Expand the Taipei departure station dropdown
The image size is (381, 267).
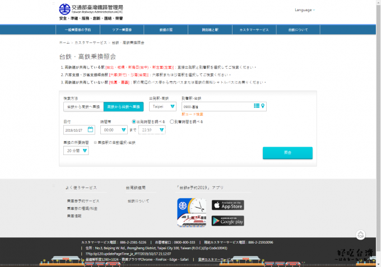click(x=162, y=106)
